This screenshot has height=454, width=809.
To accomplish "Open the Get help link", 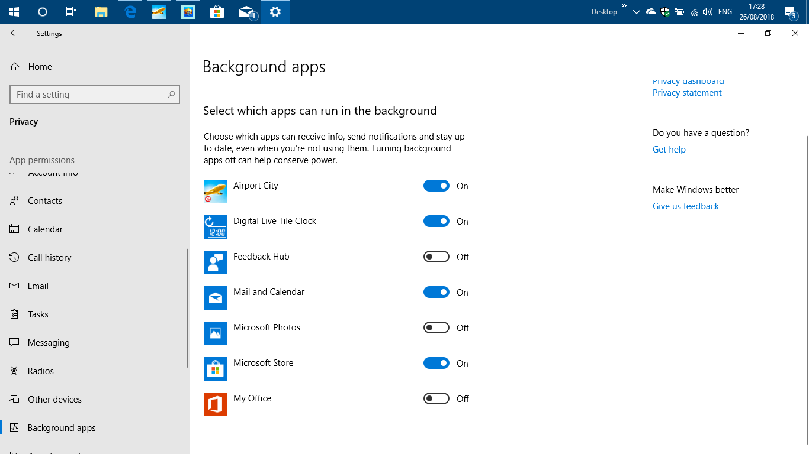I will click(x=669, y=150).
